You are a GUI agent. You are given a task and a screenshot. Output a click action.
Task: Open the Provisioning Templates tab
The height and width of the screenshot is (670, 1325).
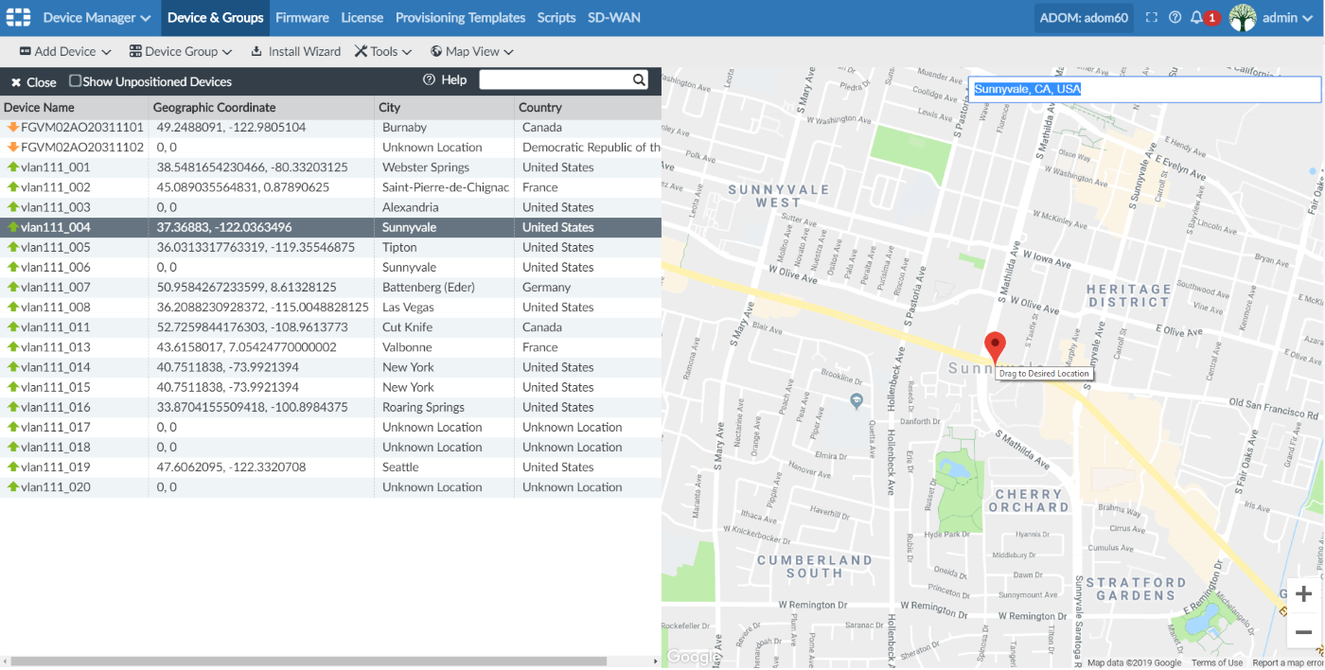tap(460, 18)
